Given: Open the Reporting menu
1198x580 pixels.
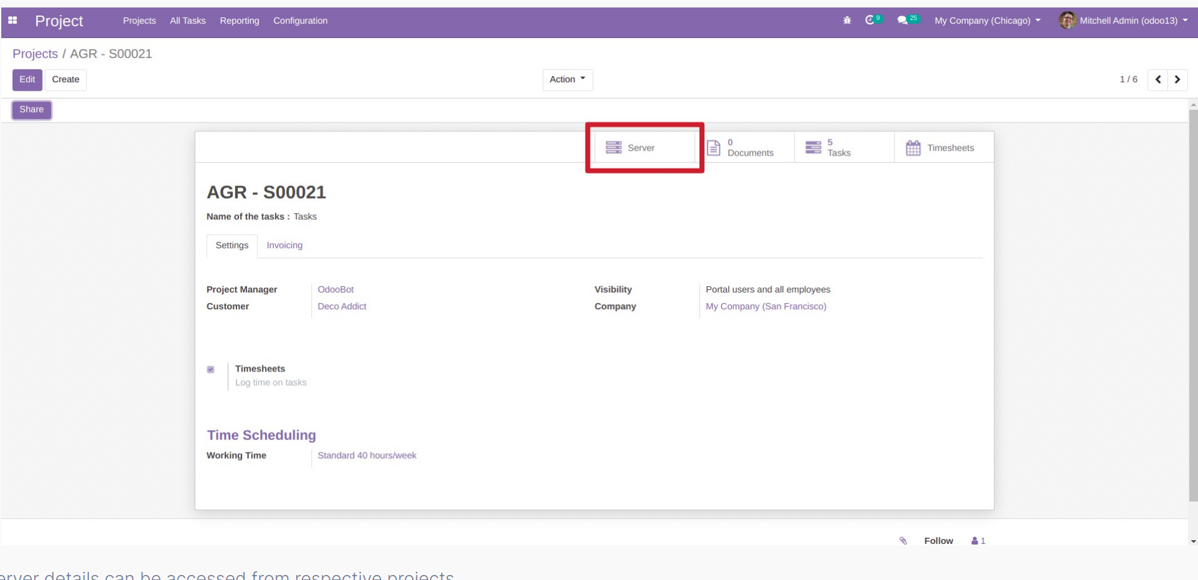Looking at the screenshot, I should 240,21.
